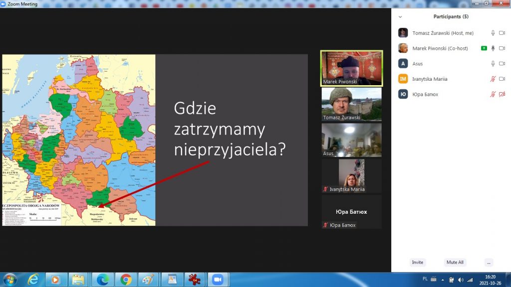Screen dimensions: 511x287
Task: Open Microsoft Edge from the taskbar
Action: (103, 280)
